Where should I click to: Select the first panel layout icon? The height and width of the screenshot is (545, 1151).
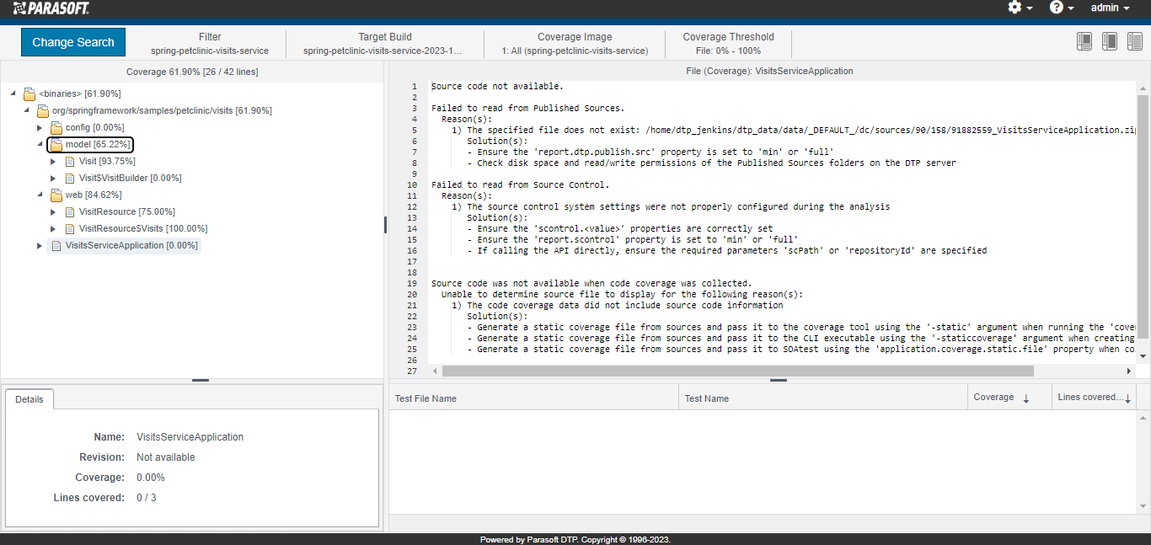click(1084, 41)
